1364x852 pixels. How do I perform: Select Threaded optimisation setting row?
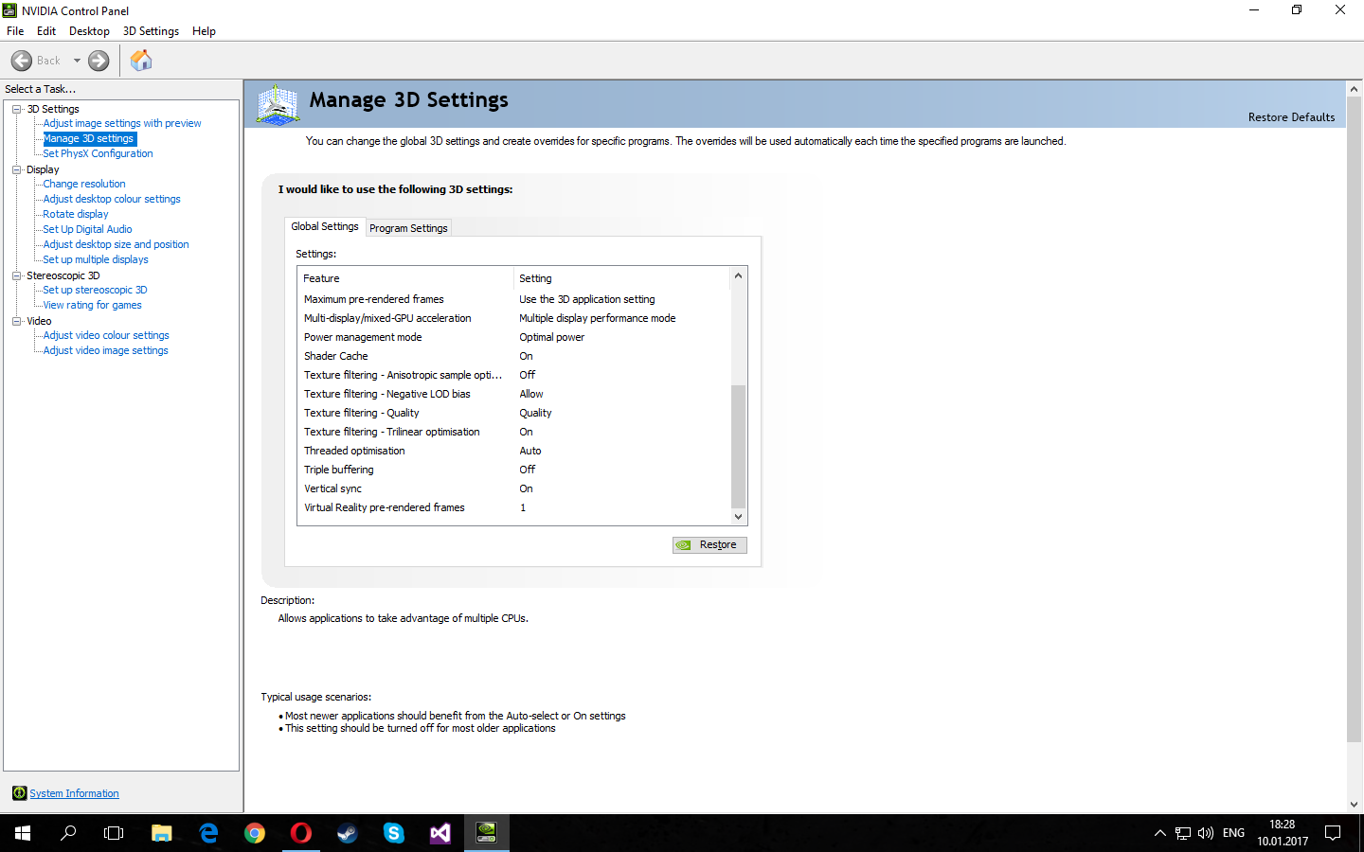click(x=514, y=451)
